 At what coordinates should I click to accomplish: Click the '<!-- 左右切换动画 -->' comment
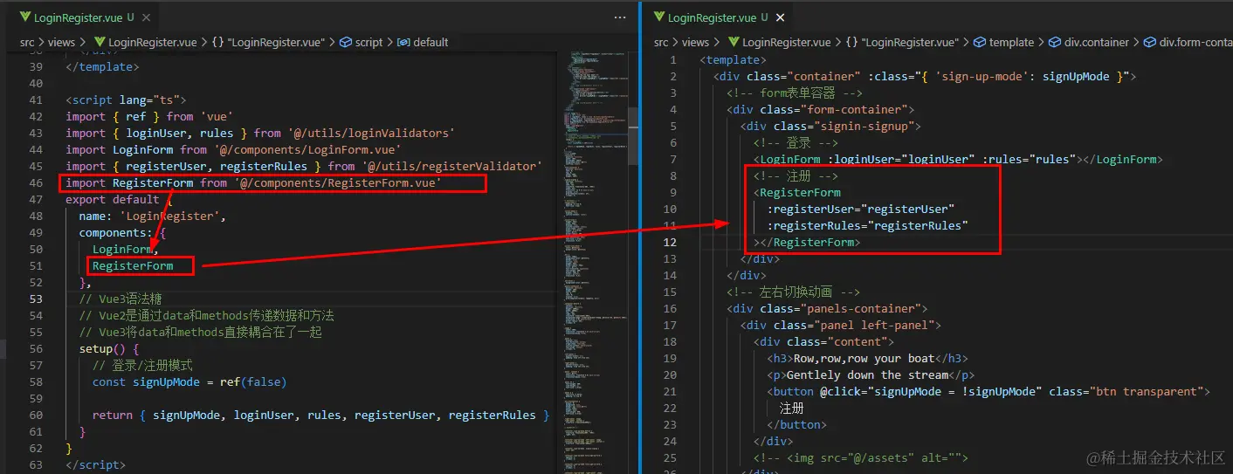(x=794, y=292)
